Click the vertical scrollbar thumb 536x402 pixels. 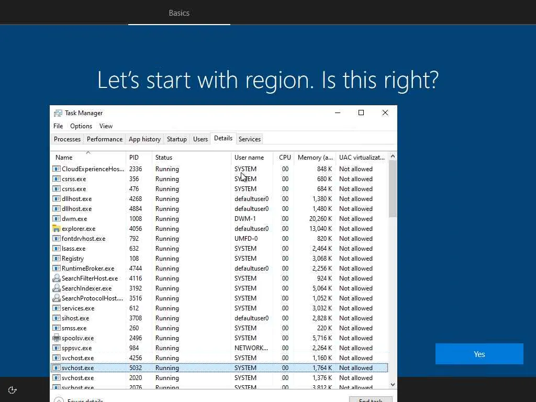(393, 189)
